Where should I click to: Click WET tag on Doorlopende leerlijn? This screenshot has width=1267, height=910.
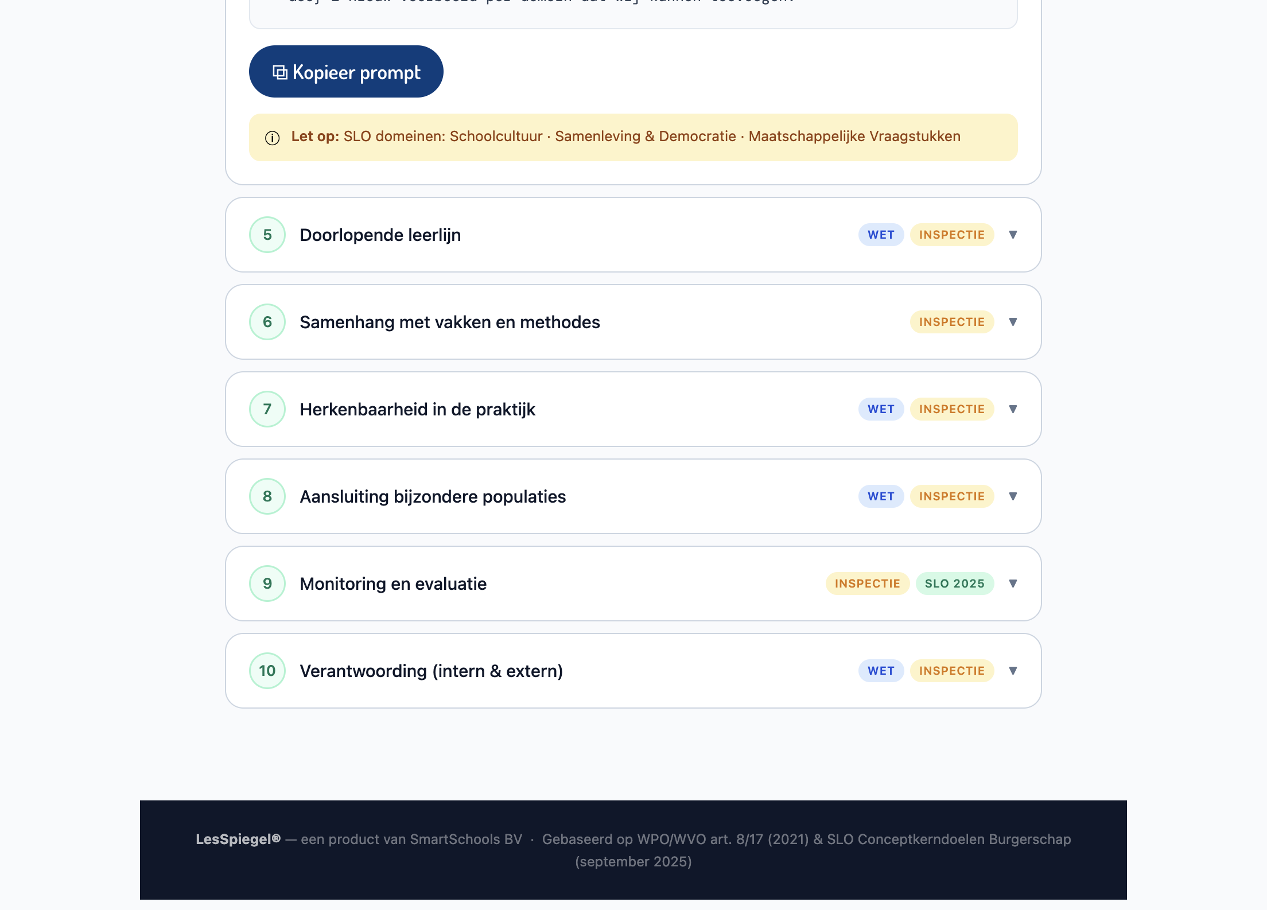881,235
